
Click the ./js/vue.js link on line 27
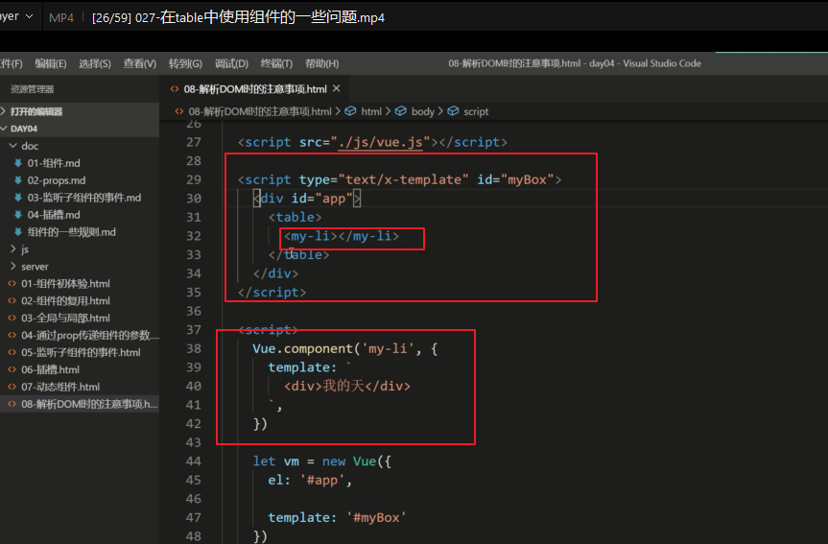point(381,142)
